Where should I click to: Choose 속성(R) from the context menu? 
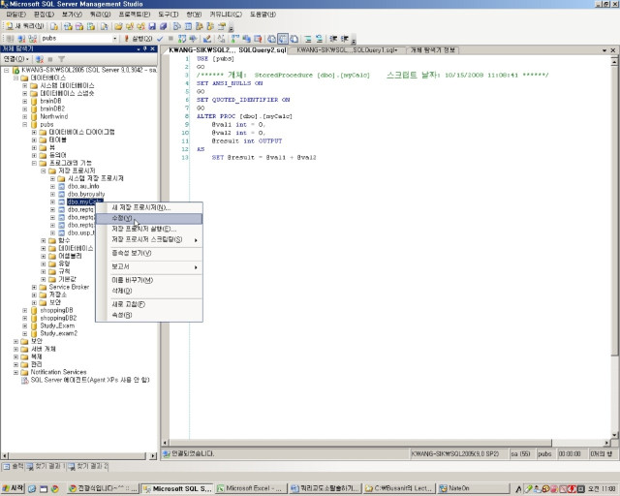(149, 315)
